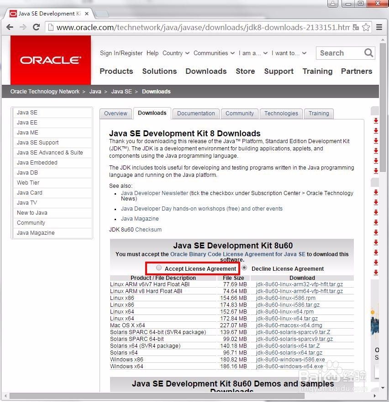Open Java EE in the sidebar

coord(53,123)
